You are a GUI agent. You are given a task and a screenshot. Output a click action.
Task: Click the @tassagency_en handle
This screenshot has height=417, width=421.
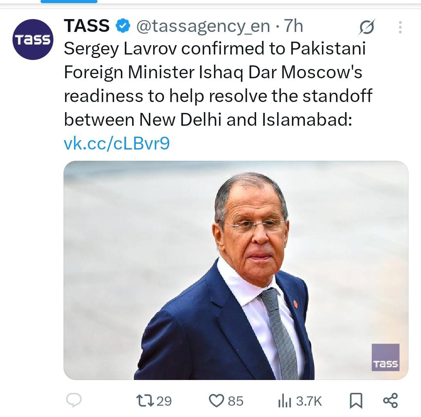point(203,26)
